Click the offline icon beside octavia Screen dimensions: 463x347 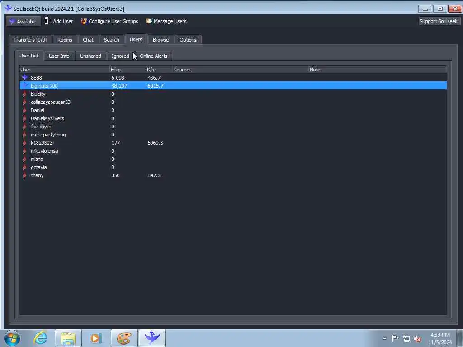click(24, 167)
